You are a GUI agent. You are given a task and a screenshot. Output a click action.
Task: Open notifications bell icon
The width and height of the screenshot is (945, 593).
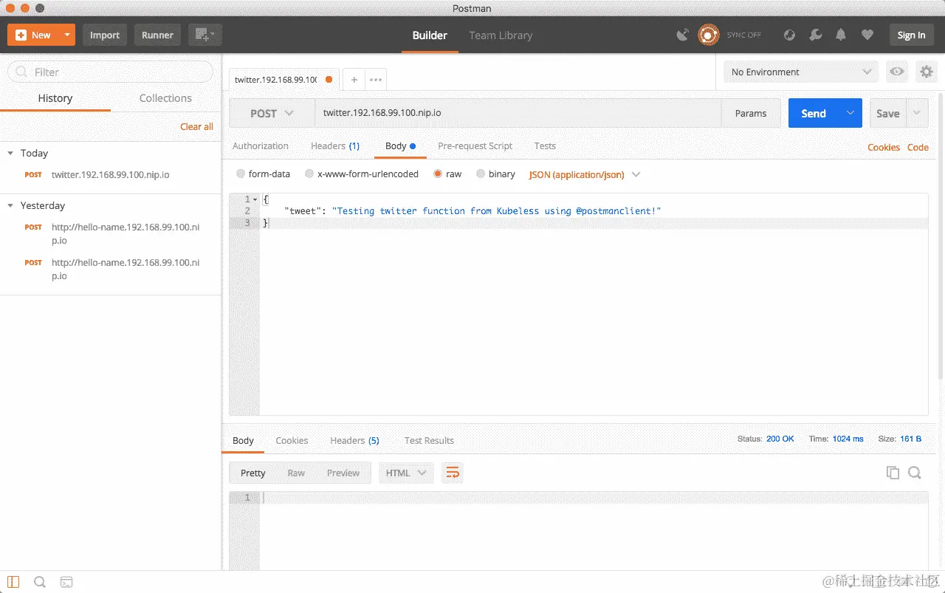pyautogui.click(x=841, y=35)
